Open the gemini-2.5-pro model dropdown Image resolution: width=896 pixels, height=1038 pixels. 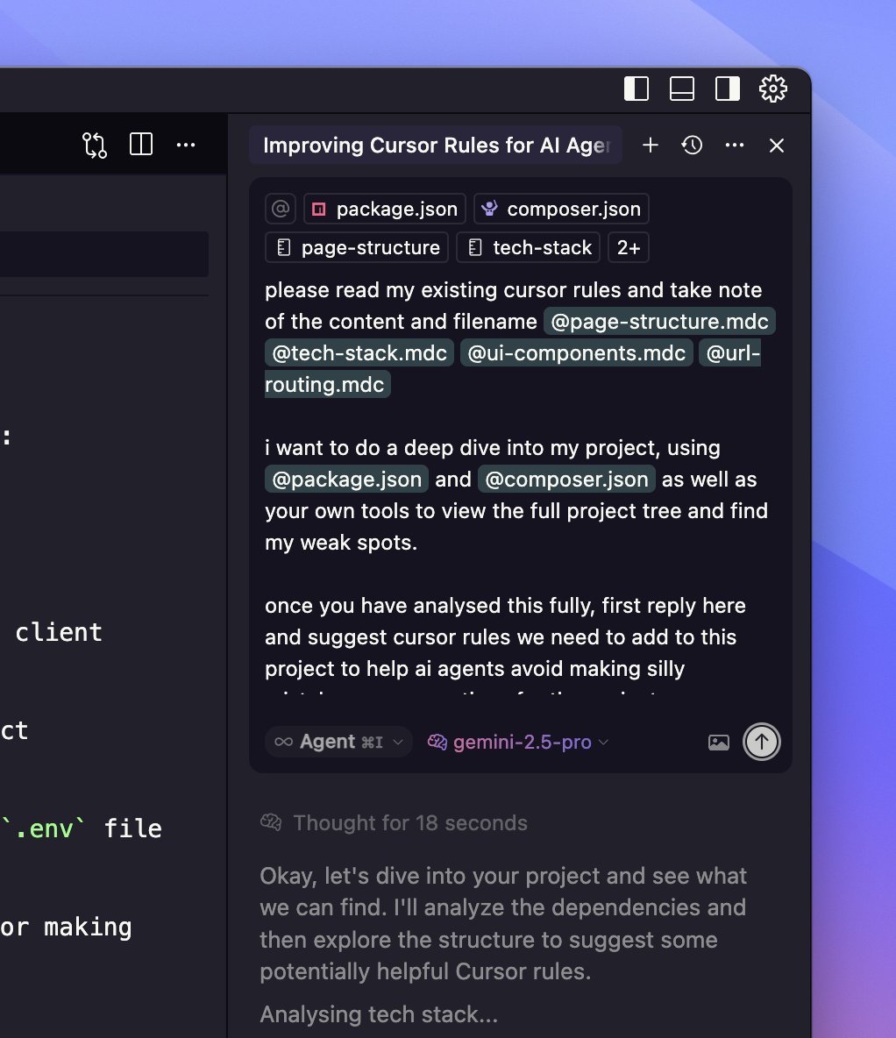click(518, 742)
